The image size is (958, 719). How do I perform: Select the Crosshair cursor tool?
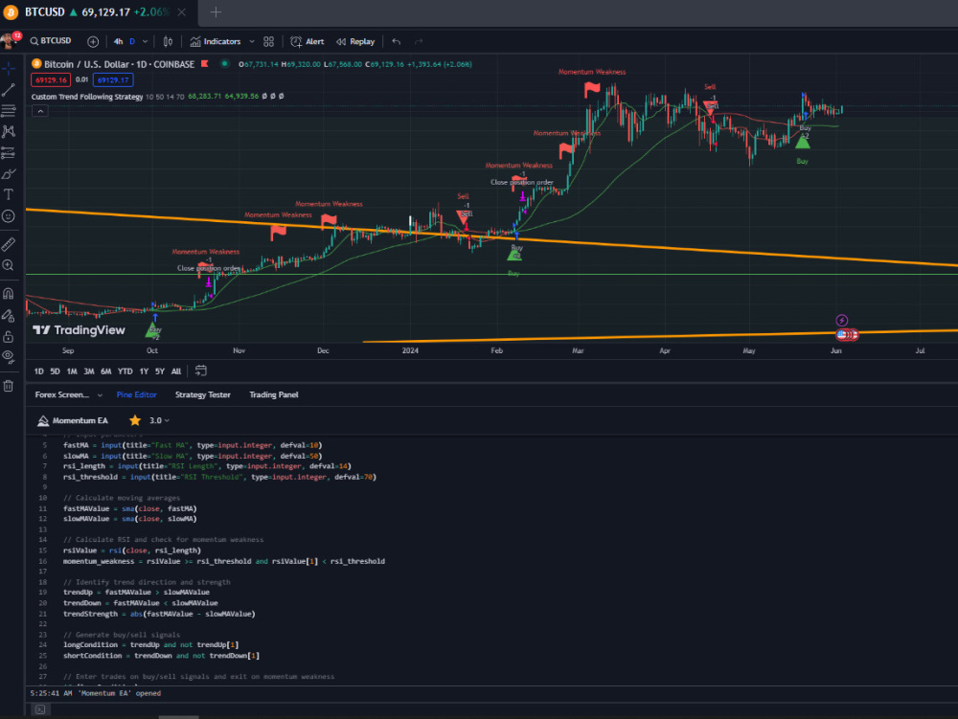click(x=8, y=69)
